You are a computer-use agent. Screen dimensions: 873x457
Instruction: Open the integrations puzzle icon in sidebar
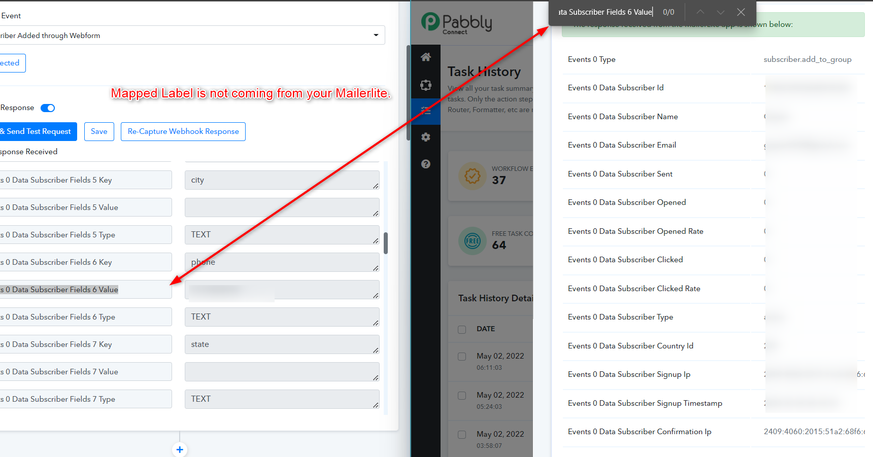[x=426, y=85]
